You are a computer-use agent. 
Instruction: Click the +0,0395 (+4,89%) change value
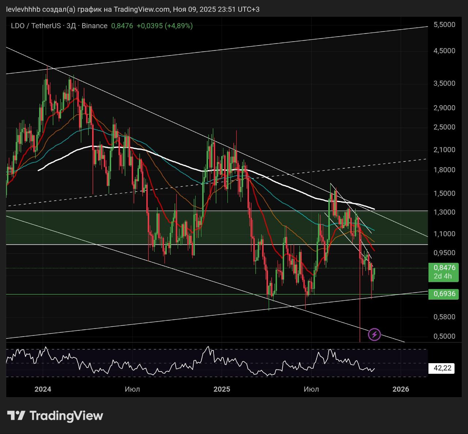165,26
